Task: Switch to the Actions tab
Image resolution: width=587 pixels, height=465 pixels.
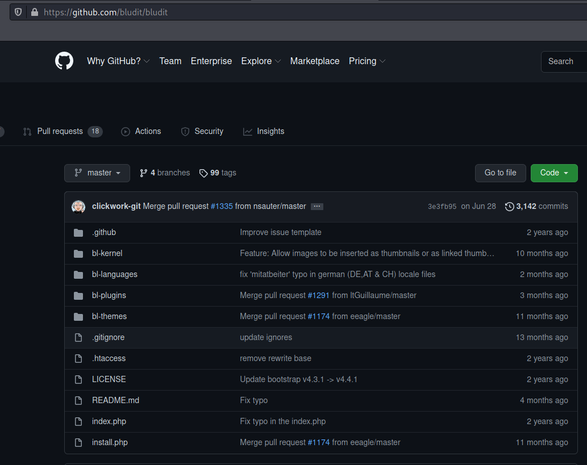Action: pos(141,131)
